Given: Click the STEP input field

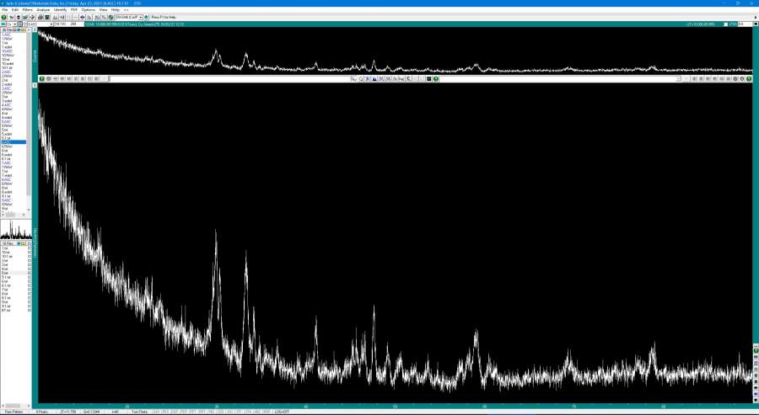Looking at the screenshot, I should pos(746,24).
